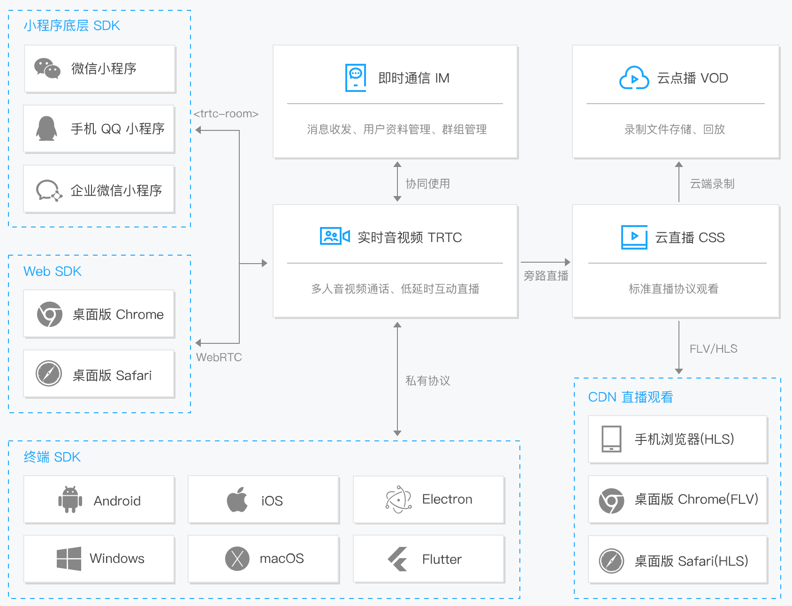Click the Android robot icon
This screenshot has height=606, width=792.
[x=70, y=500]
